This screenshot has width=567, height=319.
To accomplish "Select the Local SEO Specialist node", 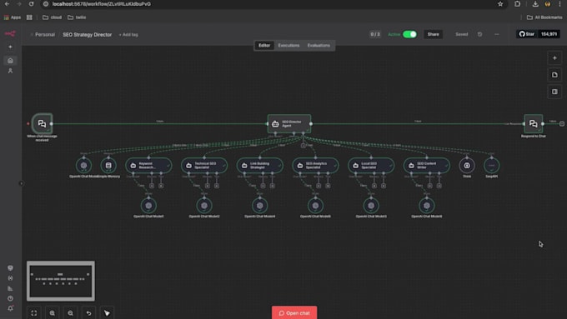I will click(x=371, y=166).
